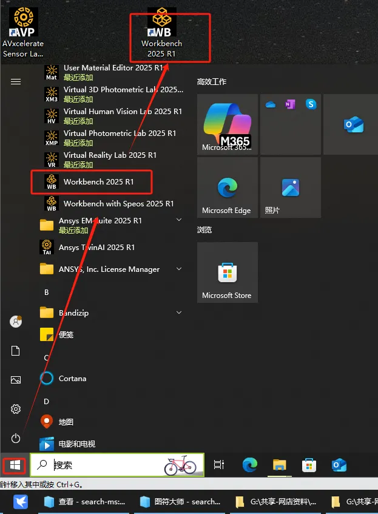Open Skype in the tile folder
The width and height of the screenshot is (378, 514).
pos(311,104)
